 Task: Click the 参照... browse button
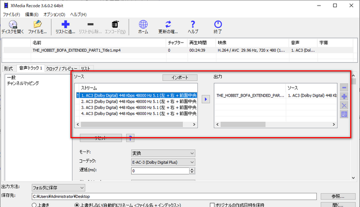(338, 196)
